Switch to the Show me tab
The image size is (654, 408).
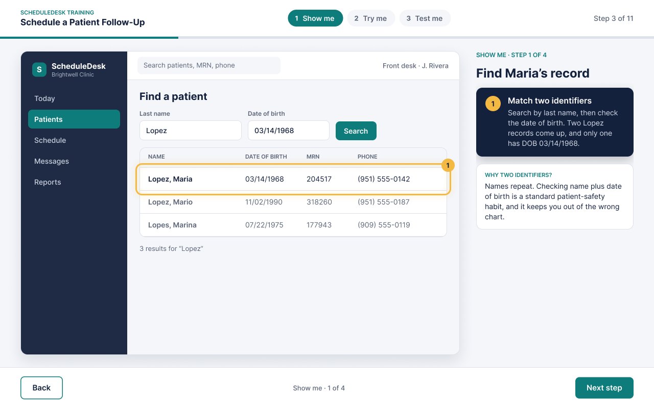pos(315,18)
